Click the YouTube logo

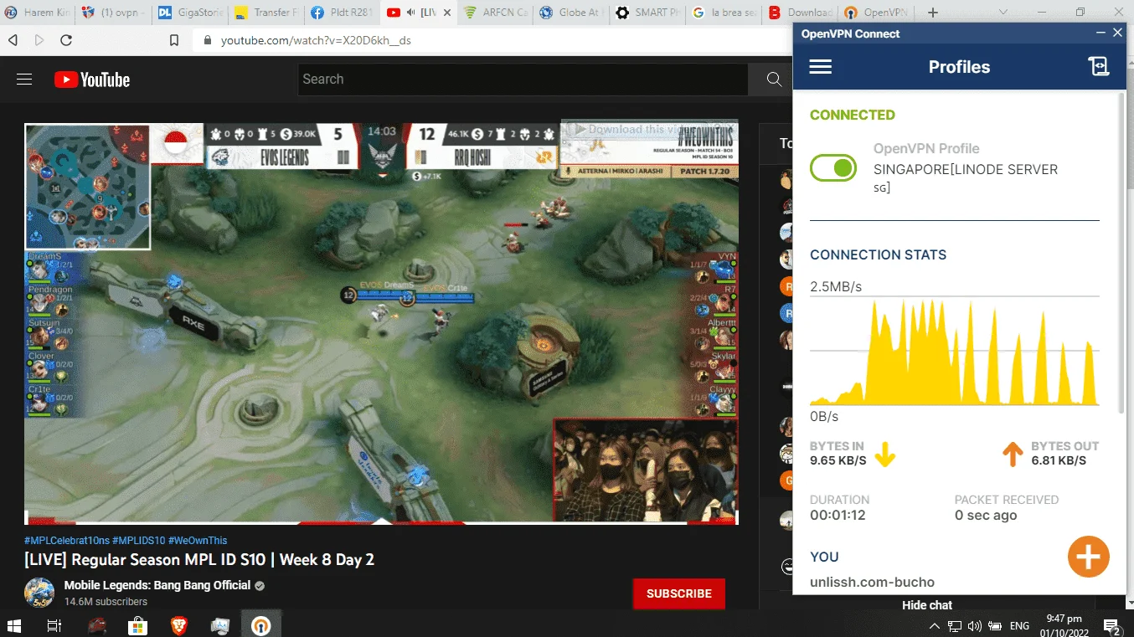point(92,80)
